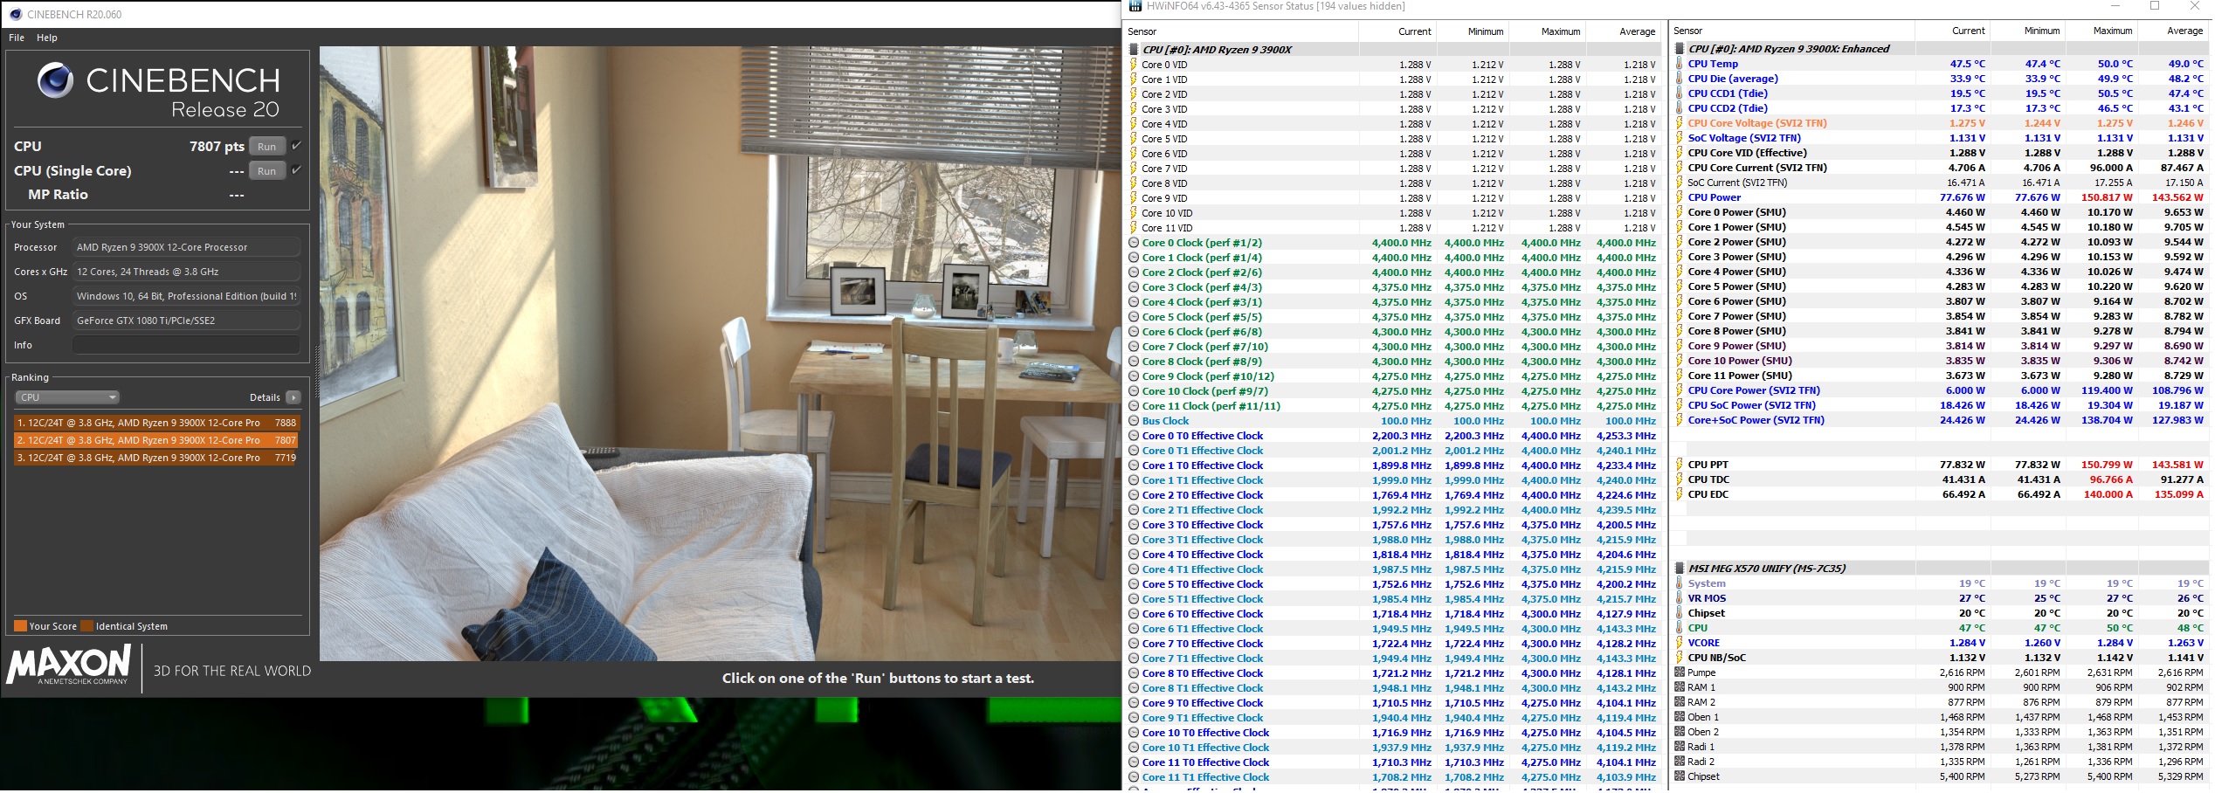Click the lightning icon beside CPU Power
This screenshot has height=793, width=2215.
(x=1680, y=197)
